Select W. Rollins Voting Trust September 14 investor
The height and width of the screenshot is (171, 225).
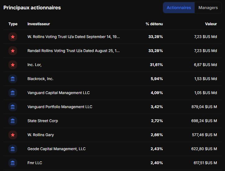(x=73, y=37)
